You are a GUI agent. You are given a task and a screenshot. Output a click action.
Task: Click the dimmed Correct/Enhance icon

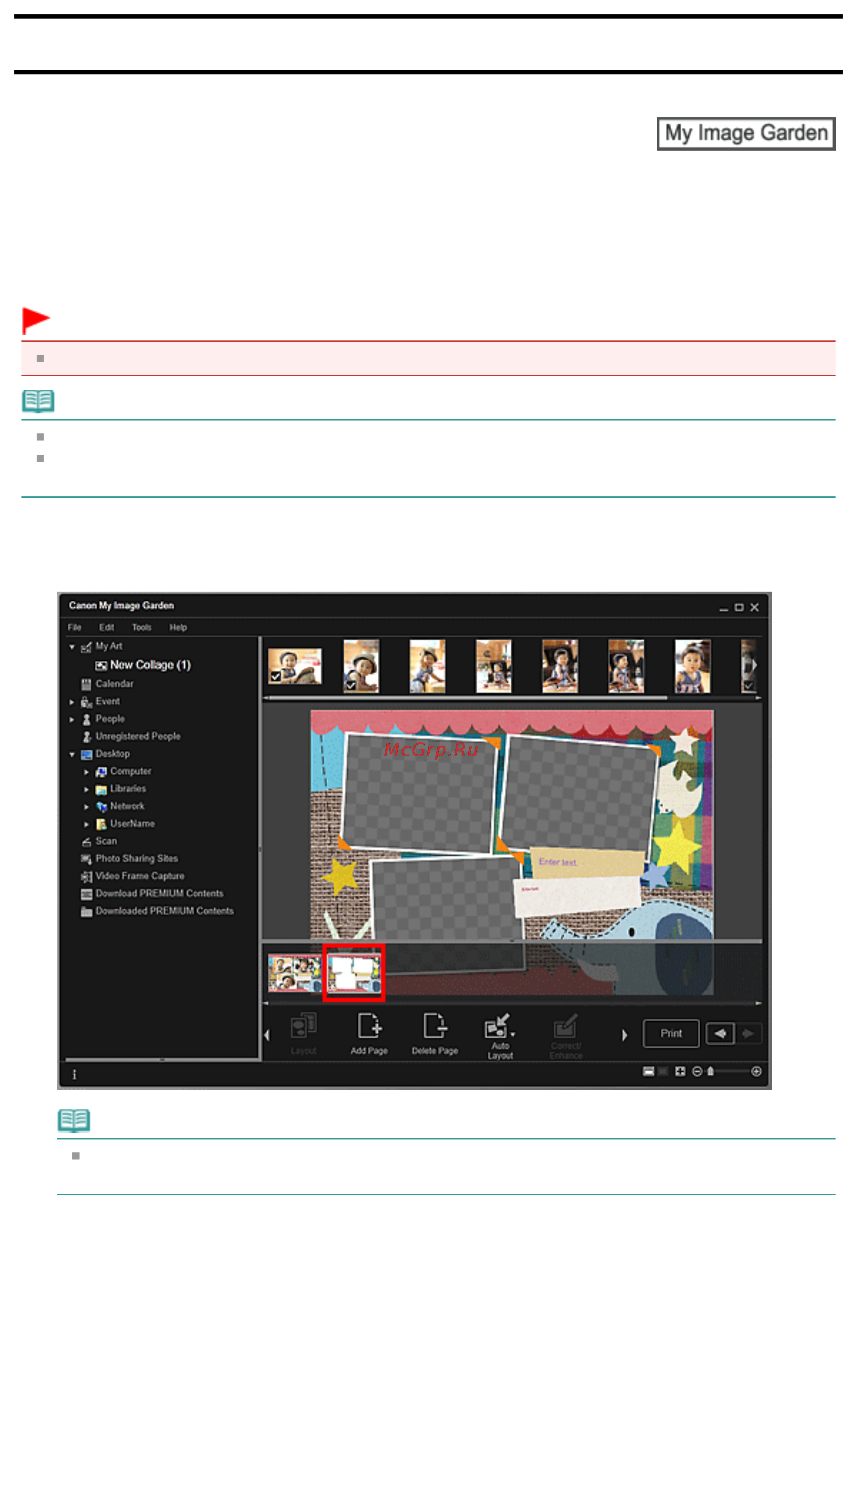click(565, 1026)
